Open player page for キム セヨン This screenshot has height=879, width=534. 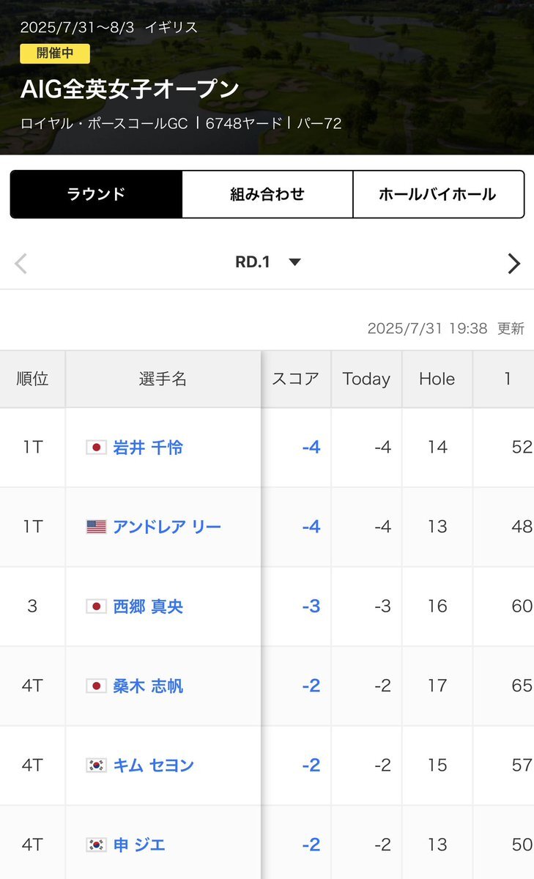tap(154, 765)
